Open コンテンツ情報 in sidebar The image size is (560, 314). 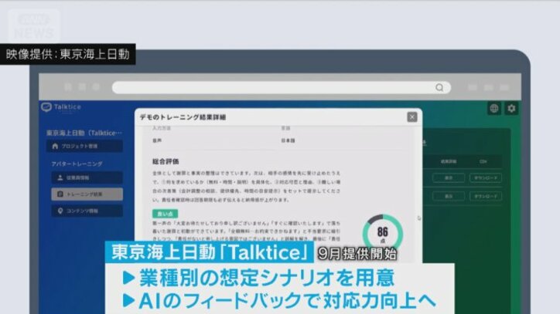coord(87,211)
